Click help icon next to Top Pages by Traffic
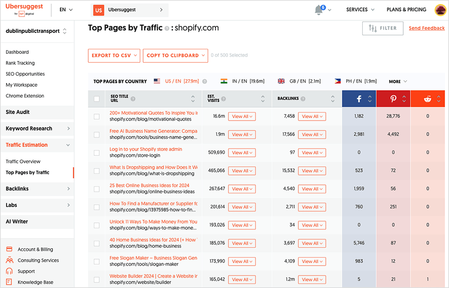This screenshot has width=449, height=288. (x=167, y=28)
